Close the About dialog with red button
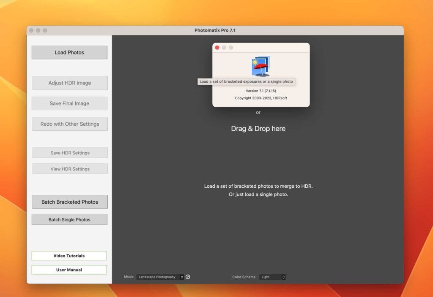This screenshot has height=297, width=433. [217, 48]
